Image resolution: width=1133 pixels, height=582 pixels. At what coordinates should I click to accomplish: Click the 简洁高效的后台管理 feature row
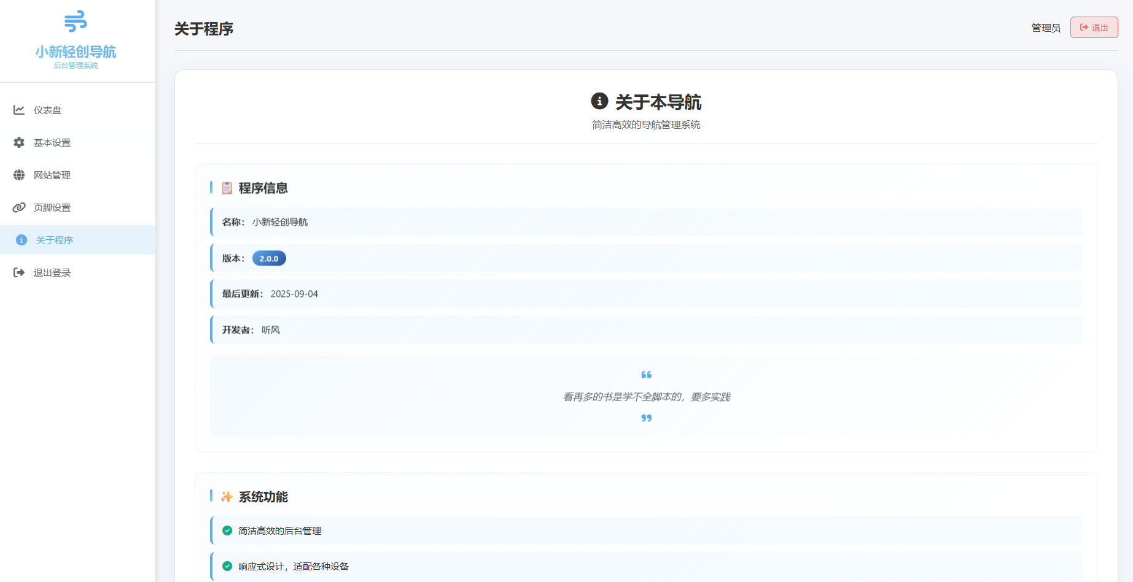coord(646,530)
